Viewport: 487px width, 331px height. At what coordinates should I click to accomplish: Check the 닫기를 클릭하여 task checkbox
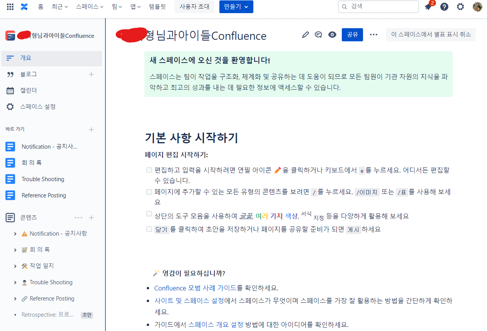coord(149,229)
